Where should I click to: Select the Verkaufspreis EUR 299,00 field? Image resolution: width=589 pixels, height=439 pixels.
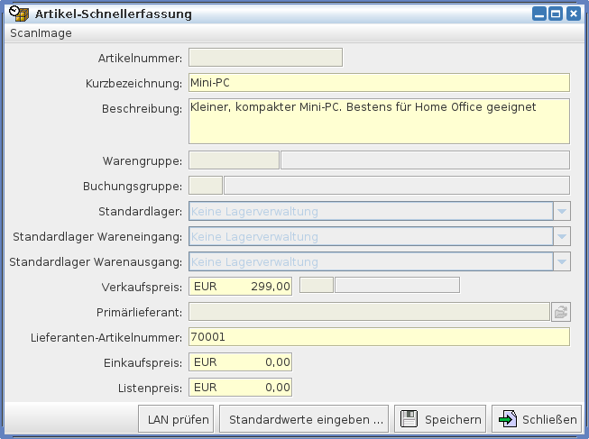click(x=240, y=287)
